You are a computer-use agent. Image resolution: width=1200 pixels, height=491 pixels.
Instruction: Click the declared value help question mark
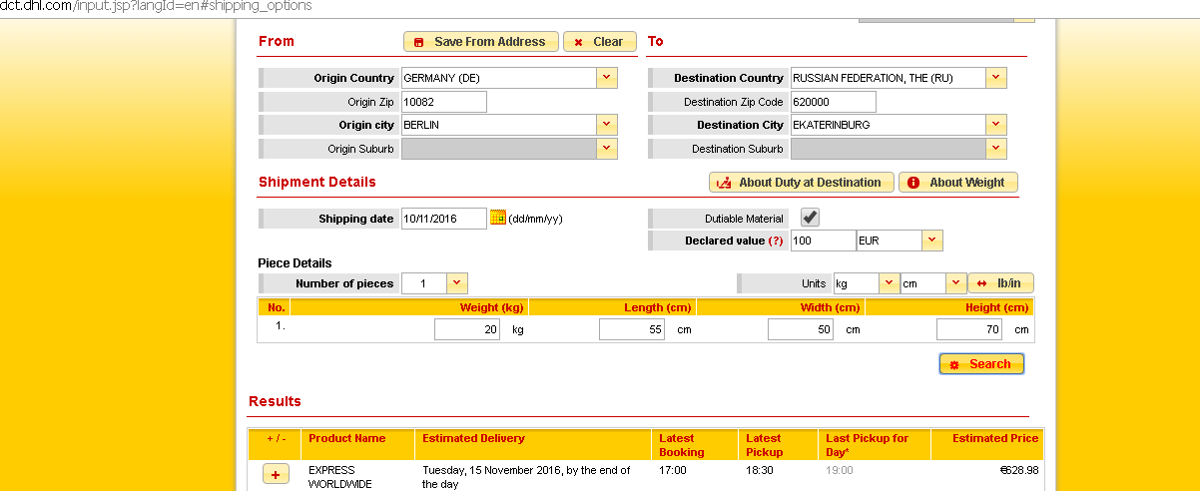(776, 242)
